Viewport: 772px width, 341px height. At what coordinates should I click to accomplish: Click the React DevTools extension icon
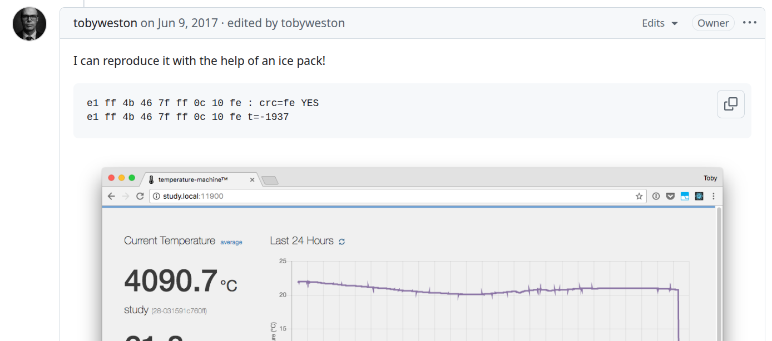699,196
